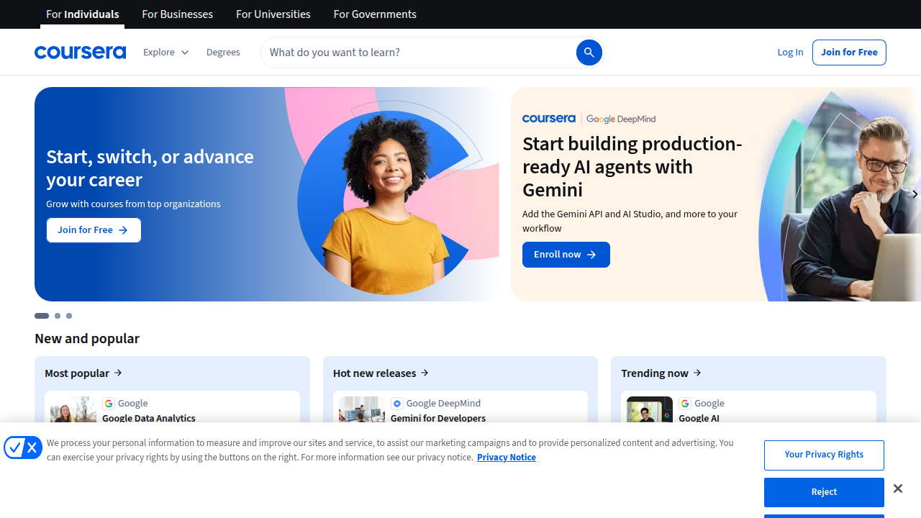Click the Coursera logo
Image resolution: width=921 pixels, height=518 pixels.
pos(80,53)
